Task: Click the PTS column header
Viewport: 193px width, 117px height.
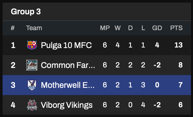Action: [x=176, y=28]
